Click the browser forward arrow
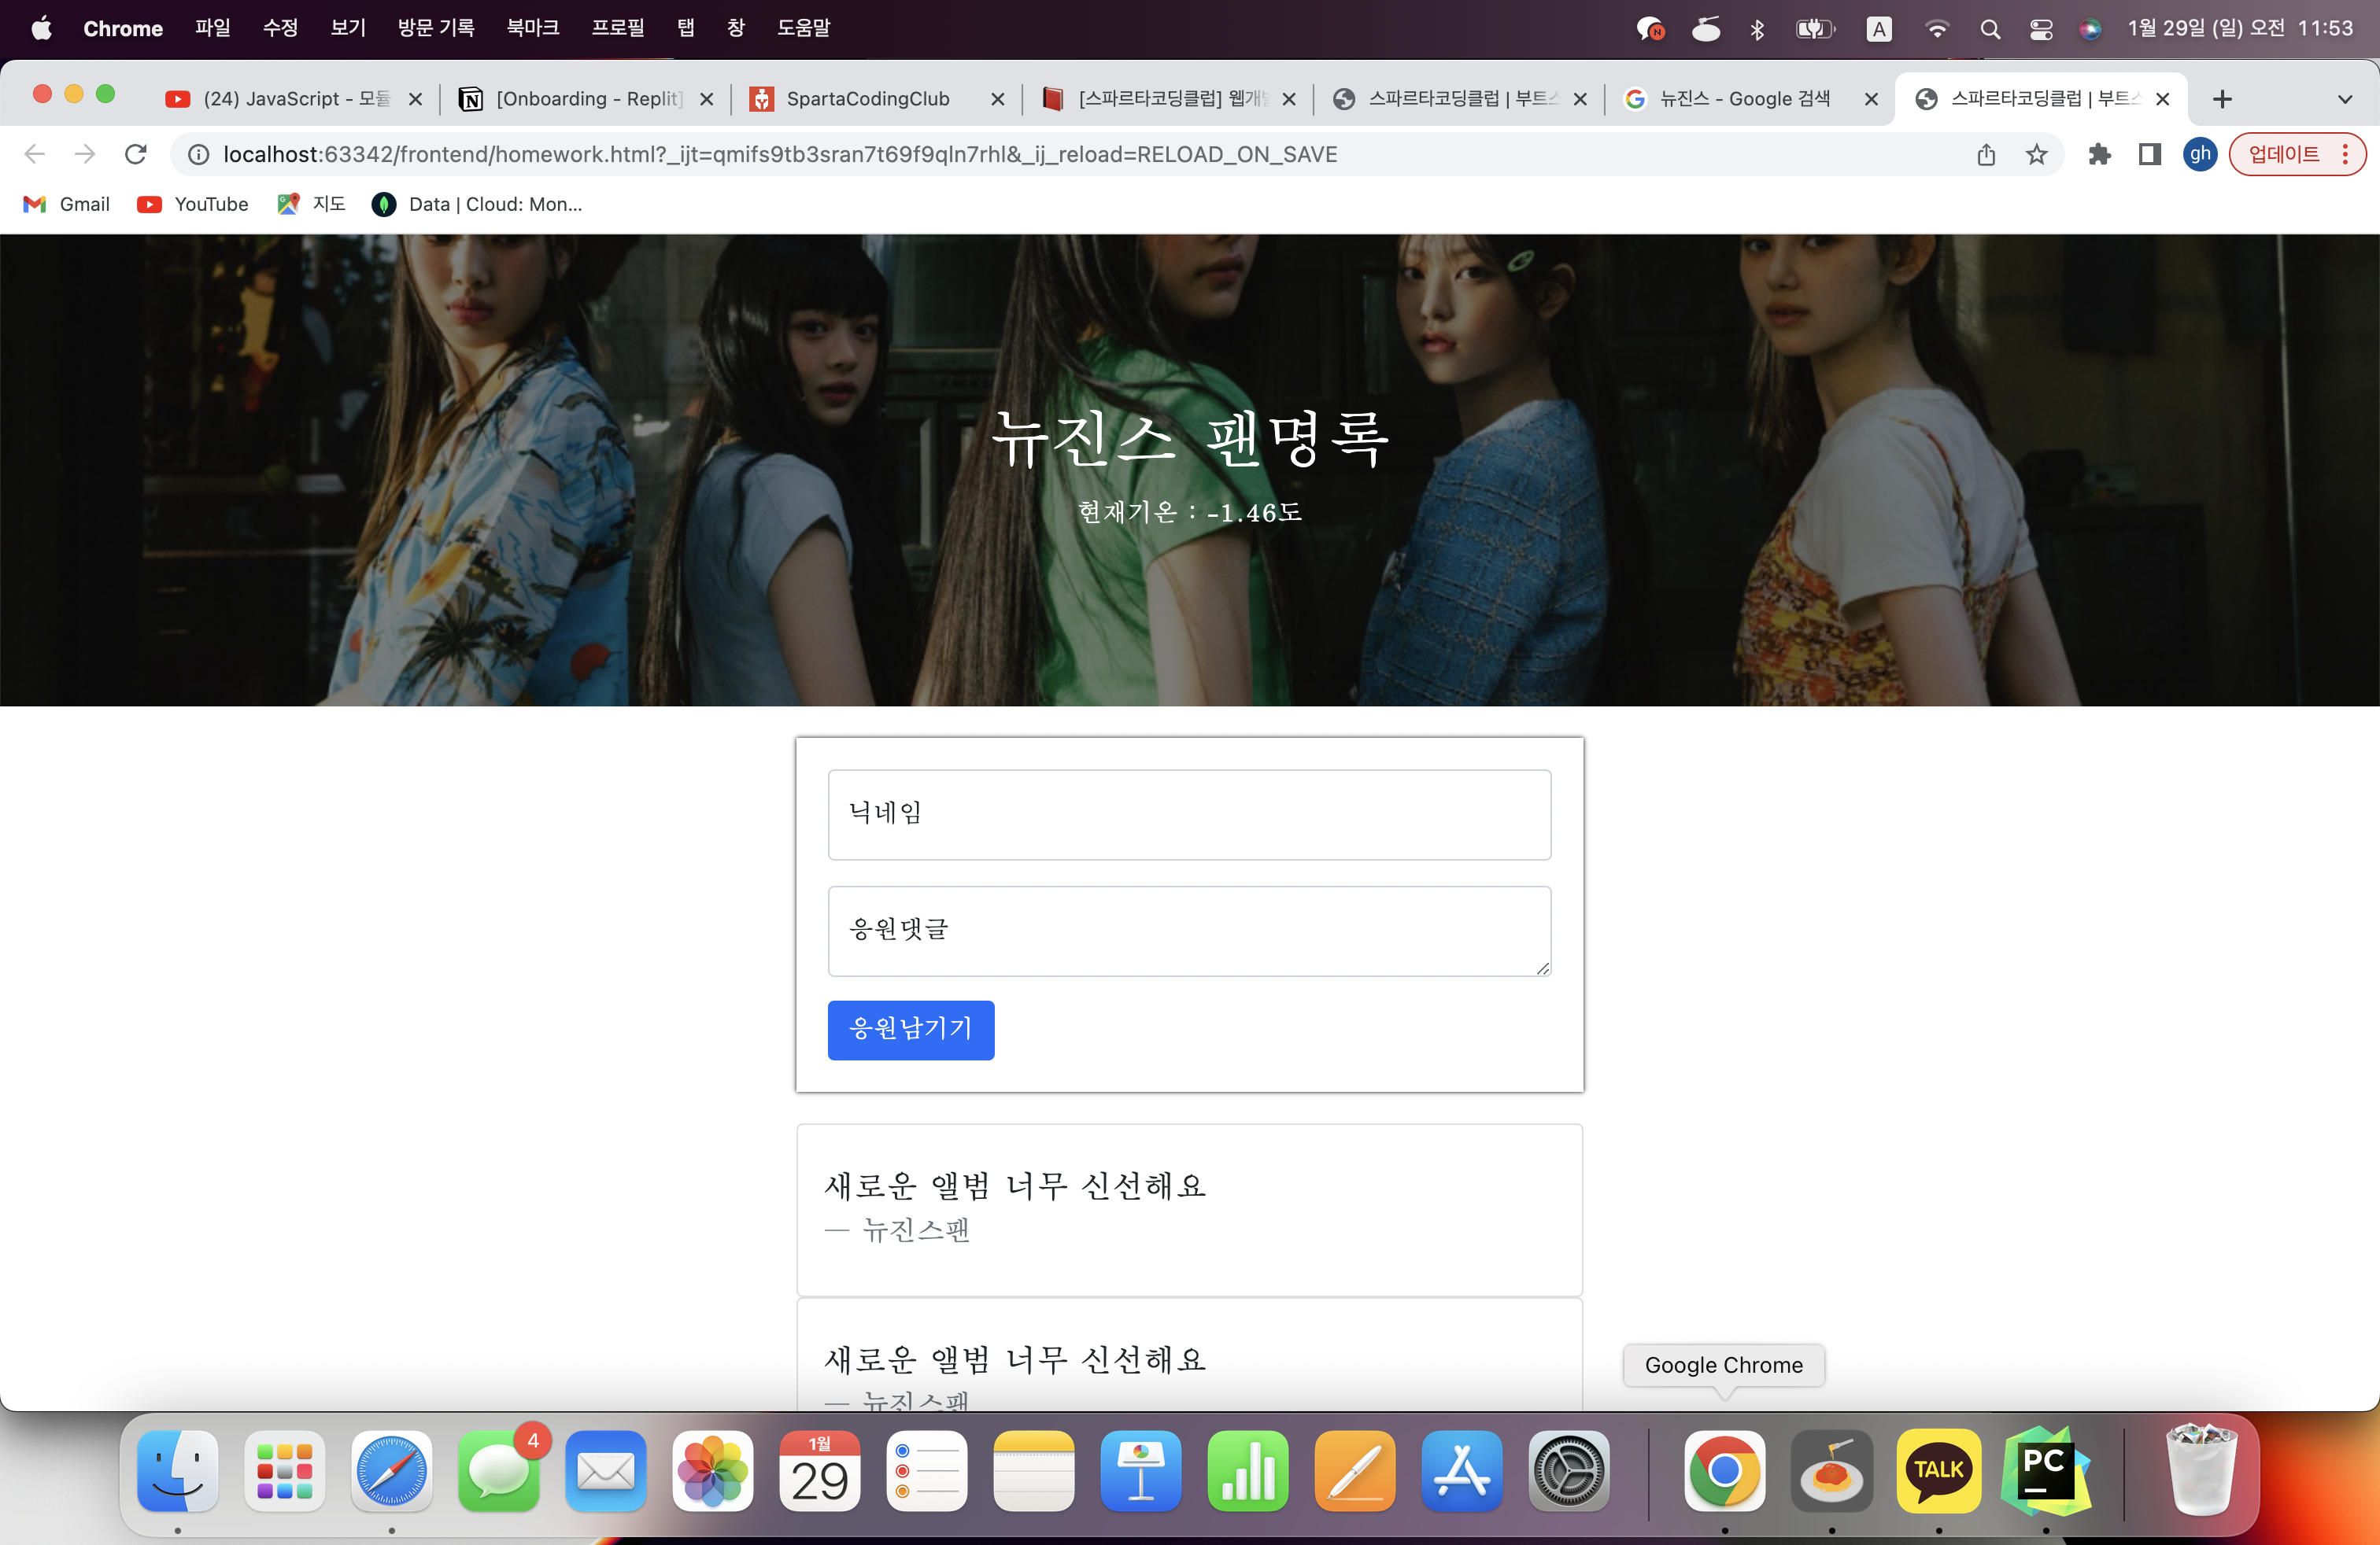This screenshot has height=1545, width=2380. (x=86, y=154)
